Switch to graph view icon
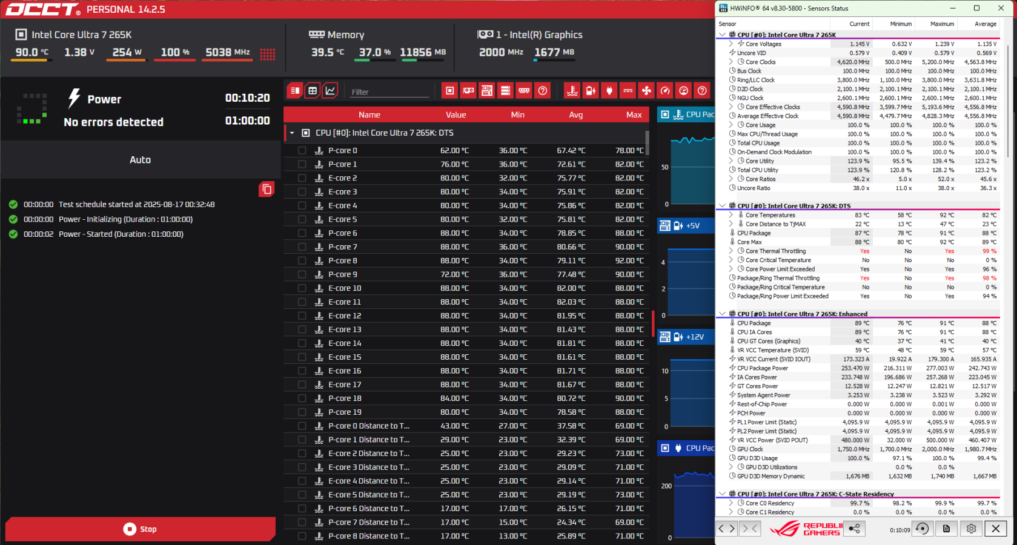Image resolution: width=1017 pixels, height=545 pixels. coord(330,91)
